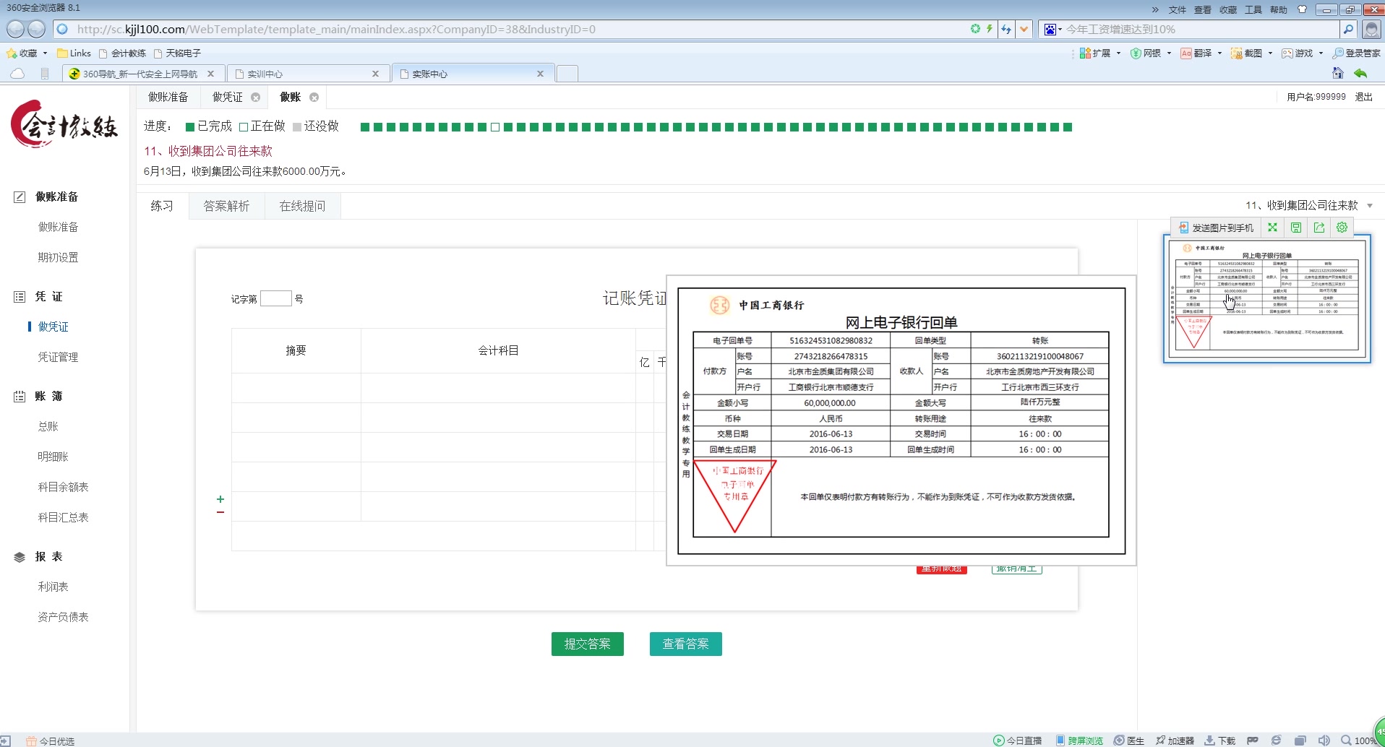
Task: Open the 查看 menu
Action: pyautogui.click(x=1203, y=9)
